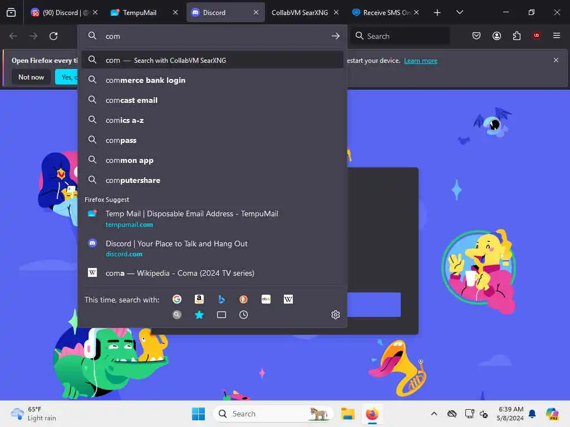Screen dimensions: 570x427
Task: Open the extensions puzzle icon
Action: coord(517,36)
